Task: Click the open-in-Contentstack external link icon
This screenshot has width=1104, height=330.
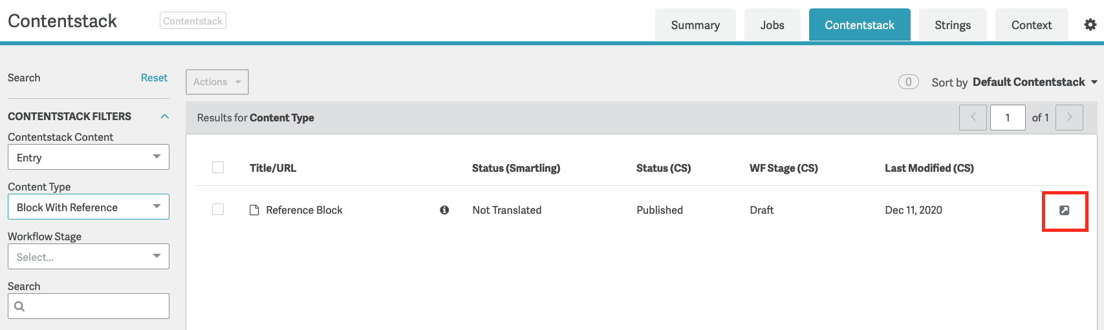Action: [x=1064, y=211]
